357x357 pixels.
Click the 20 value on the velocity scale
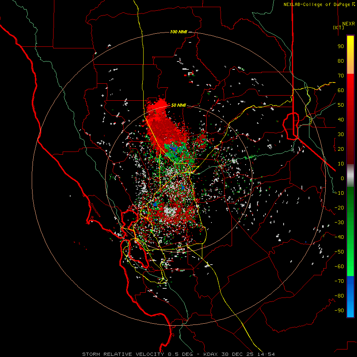[x=341, y=149]
